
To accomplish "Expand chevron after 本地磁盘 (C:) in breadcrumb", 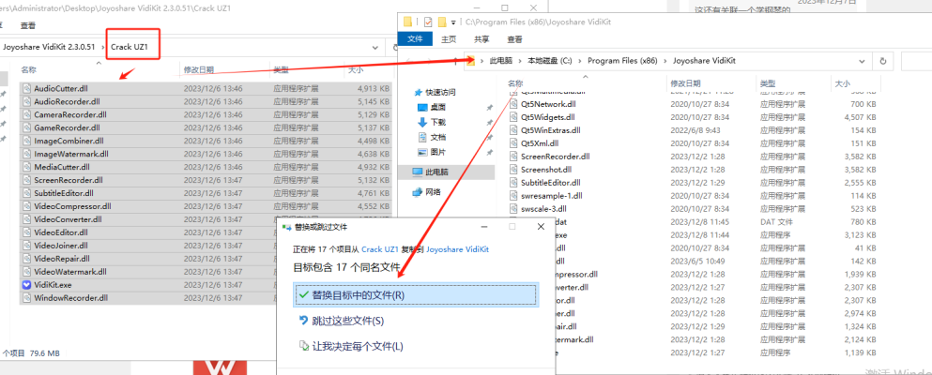I will (x=579, y=61).
